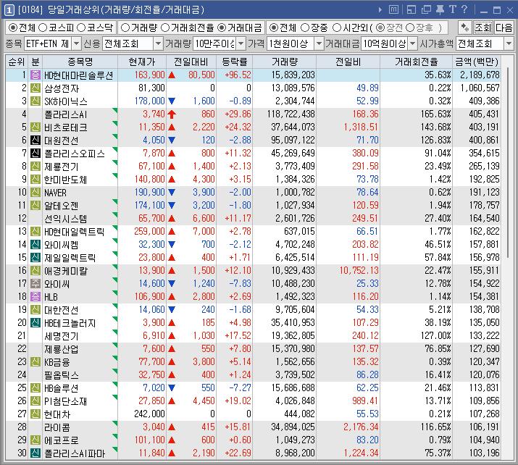
Task: Select the 거래회전율 radio button
Action: [165, 28]
